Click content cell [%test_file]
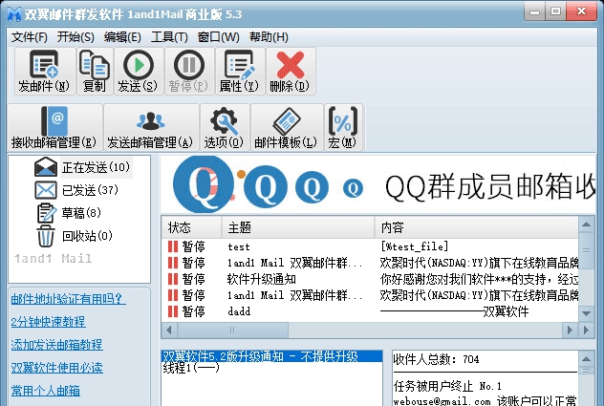This screenshot has height=406, width=604. (414, 246)
